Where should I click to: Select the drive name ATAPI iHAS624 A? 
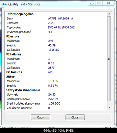[x=60, y=18]
